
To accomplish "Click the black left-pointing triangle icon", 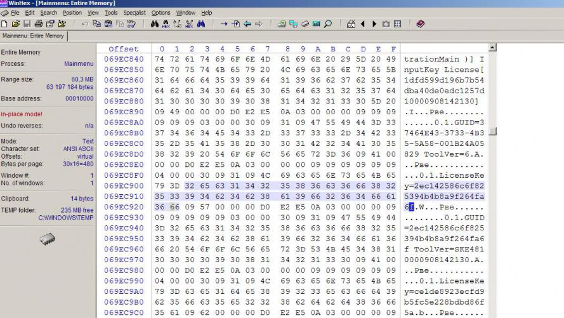I will [x=363, y=24].
